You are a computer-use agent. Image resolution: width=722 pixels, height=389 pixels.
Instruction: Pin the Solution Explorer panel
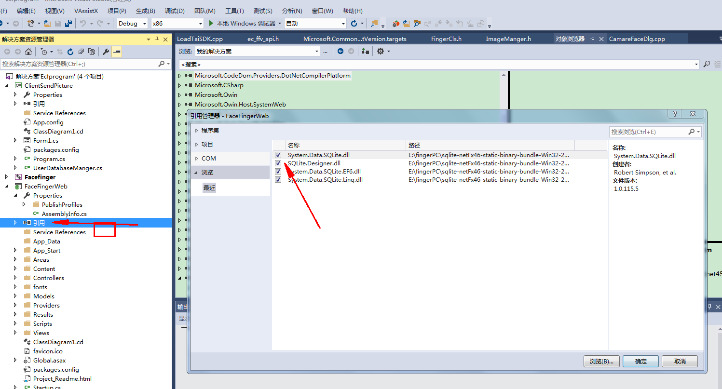point(157,39)
